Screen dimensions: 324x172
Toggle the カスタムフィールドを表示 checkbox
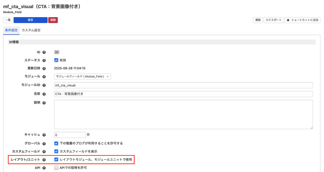(x=56, y=151)
